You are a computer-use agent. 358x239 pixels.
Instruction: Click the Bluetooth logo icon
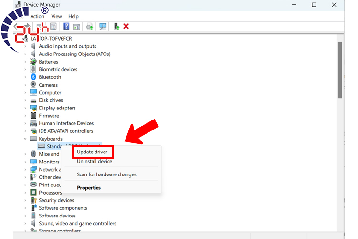pyautogui.click(x=33, y=77)
